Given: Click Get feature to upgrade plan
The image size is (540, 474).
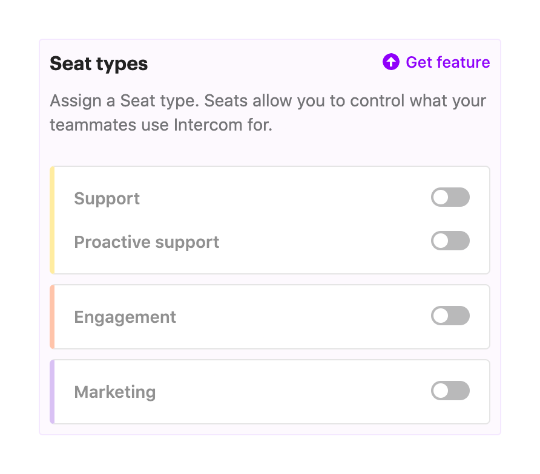Looking at the screenshot, I should point(448,62).
